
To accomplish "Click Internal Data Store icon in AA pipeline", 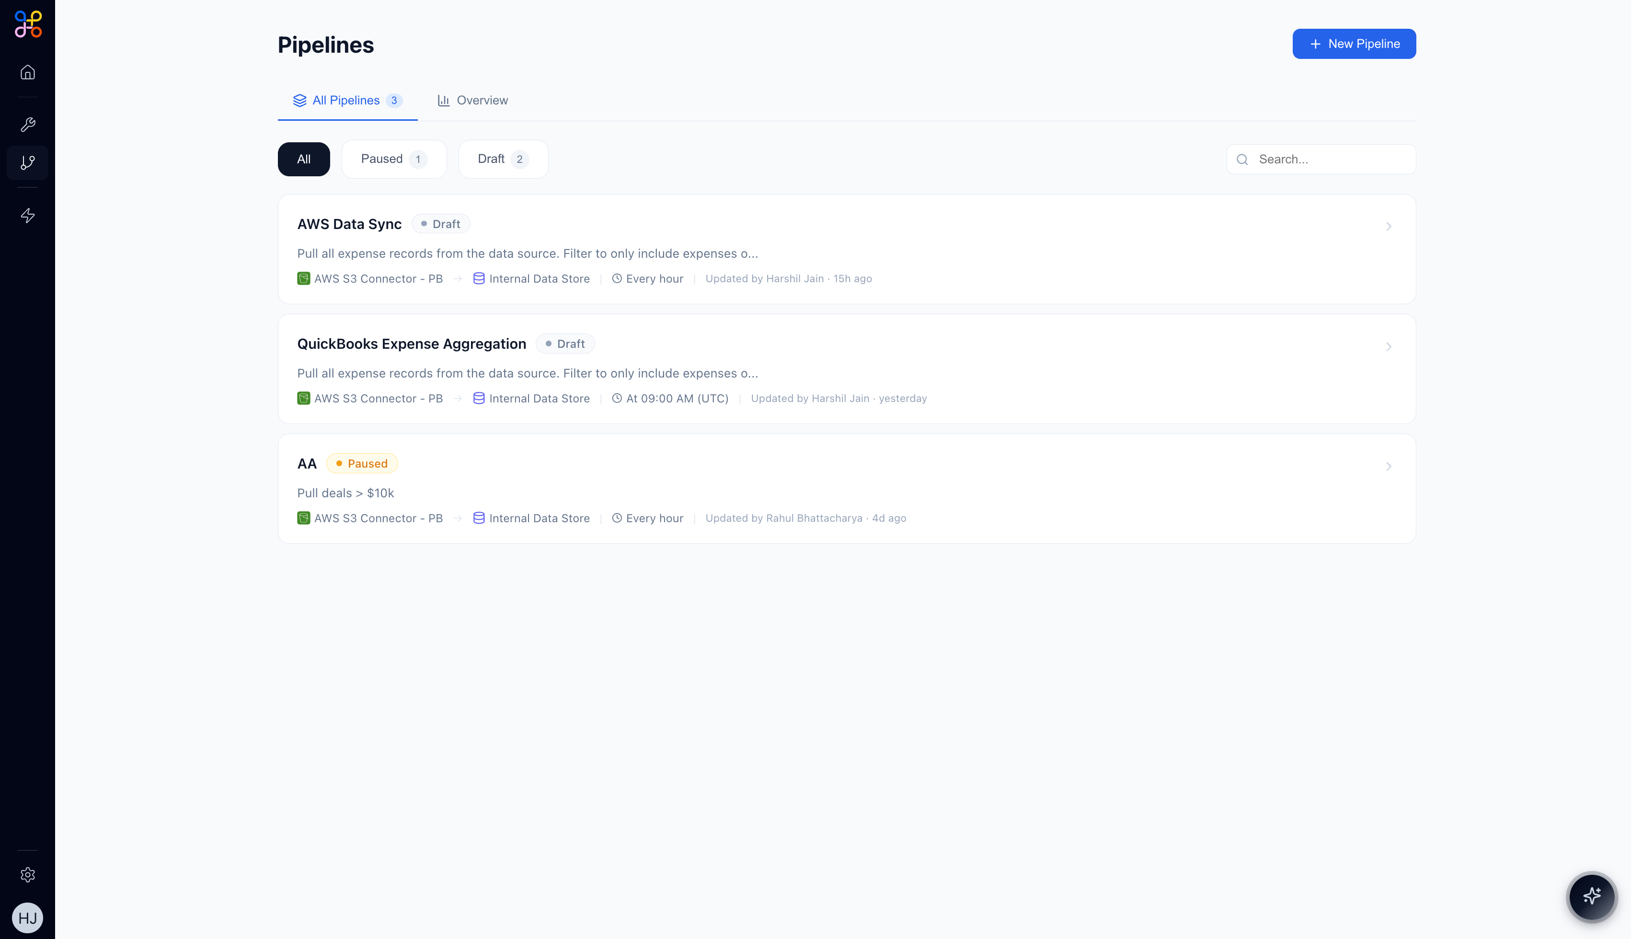I will click(x=479, y=518).
